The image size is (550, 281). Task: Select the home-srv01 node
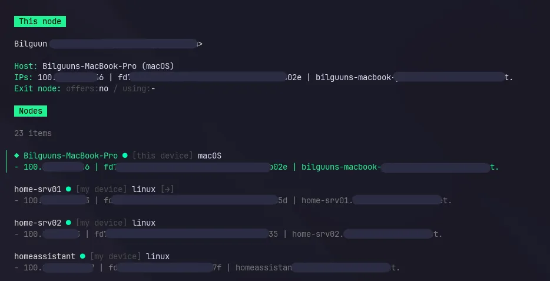pyautogui.click(x=38, y=189)
